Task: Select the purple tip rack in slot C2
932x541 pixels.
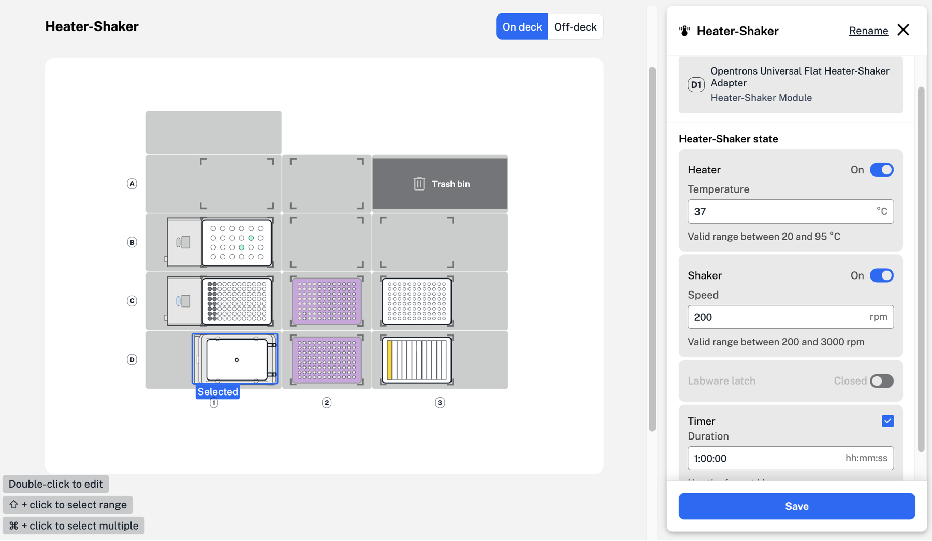Action: [327, 301]
